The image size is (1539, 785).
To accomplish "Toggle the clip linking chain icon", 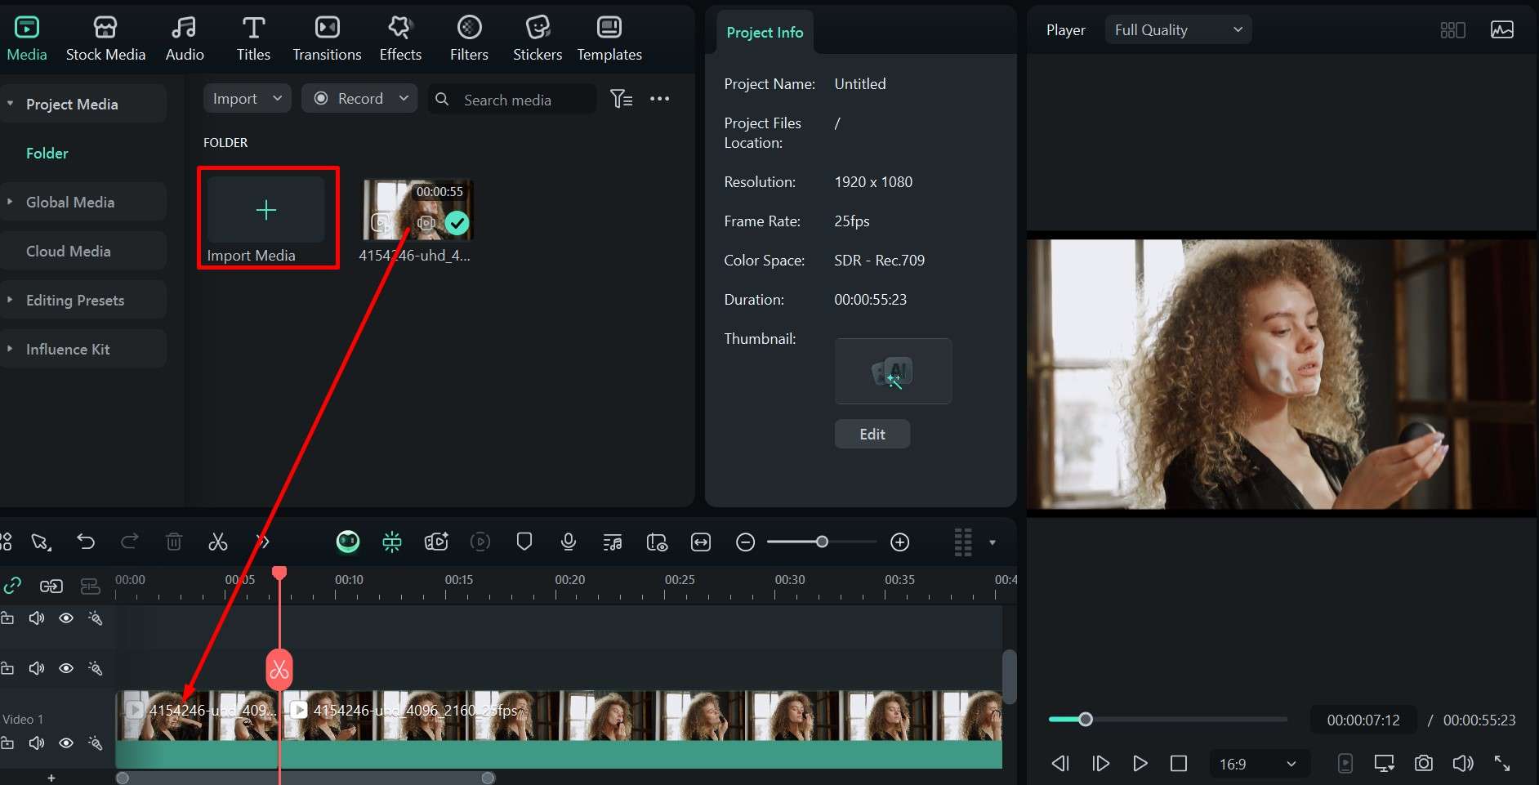I will coord(51,586).
